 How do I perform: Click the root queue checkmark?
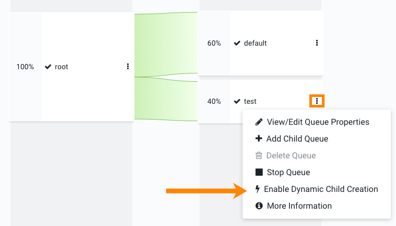pos(48,67)
